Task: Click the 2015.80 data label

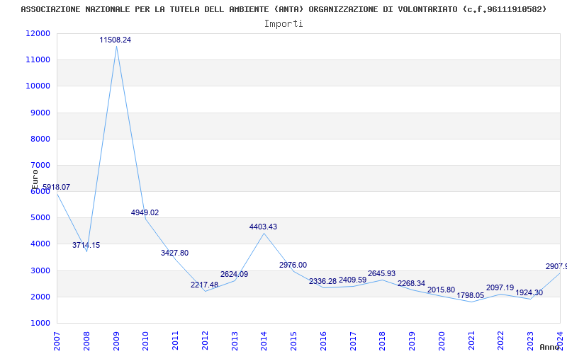Action: pyautogui.click(x=441, y=290)
